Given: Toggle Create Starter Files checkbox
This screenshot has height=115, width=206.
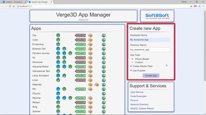Looking at the screenshot, I should coord(131,66).
